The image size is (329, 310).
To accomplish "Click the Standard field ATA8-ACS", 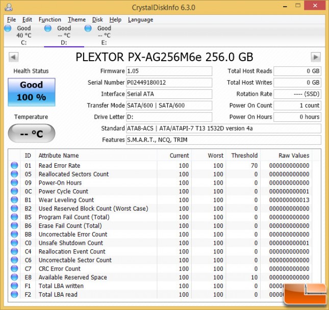I will (x=223, y=128).
